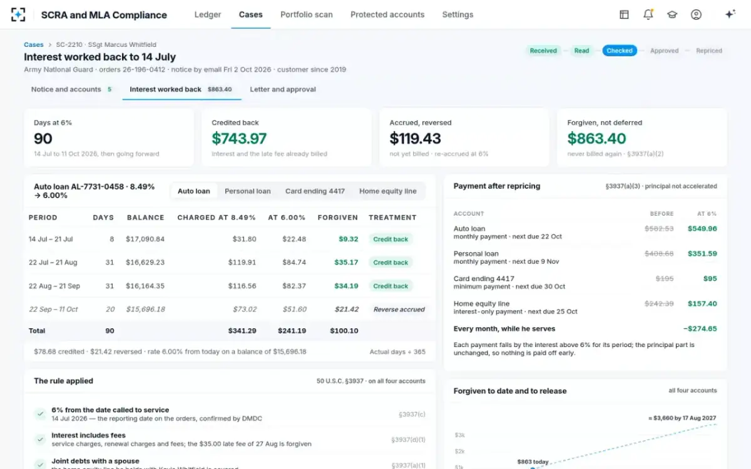The height and width of the screenshot is (469, 751).
Task: Click the $119.43 Accrued, reversed amount
Action: [x=416, y=138]
